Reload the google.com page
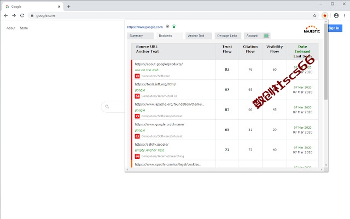This screenshot has width=350, height=219. pos(22,15)
